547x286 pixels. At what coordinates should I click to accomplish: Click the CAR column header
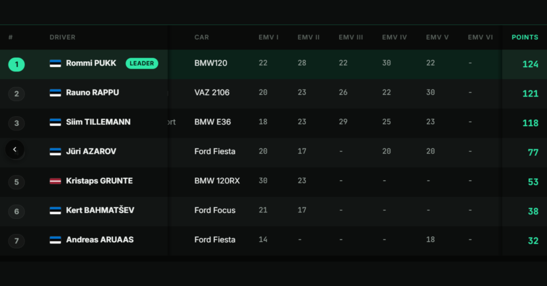(201, 37)
